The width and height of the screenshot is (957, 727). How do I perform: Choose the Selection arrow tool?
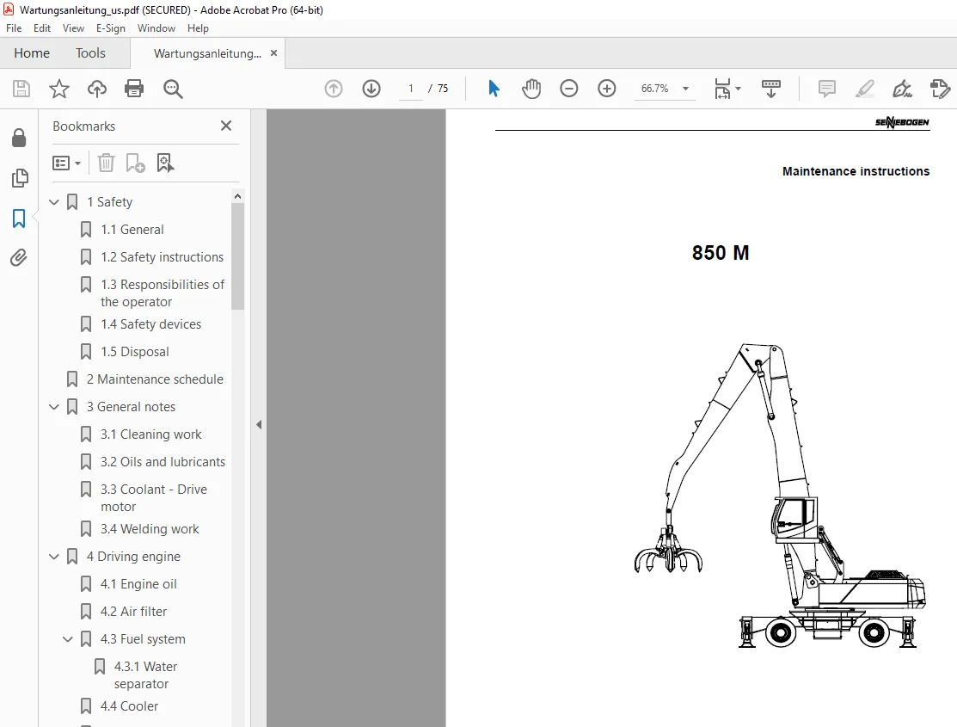click(x=494, y=89)
